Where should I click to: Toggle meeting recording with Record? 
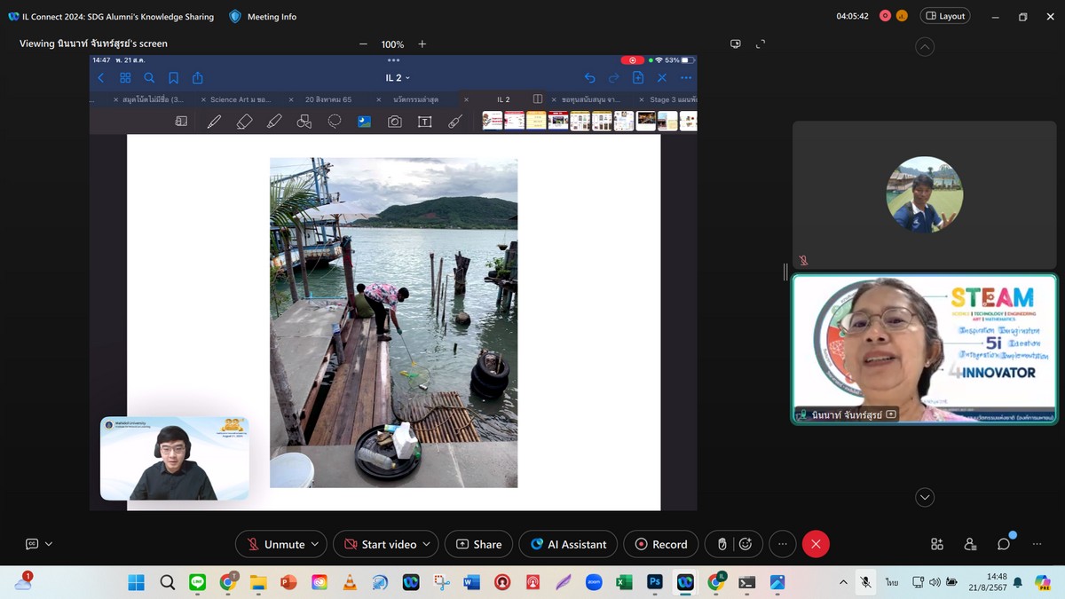660,544
